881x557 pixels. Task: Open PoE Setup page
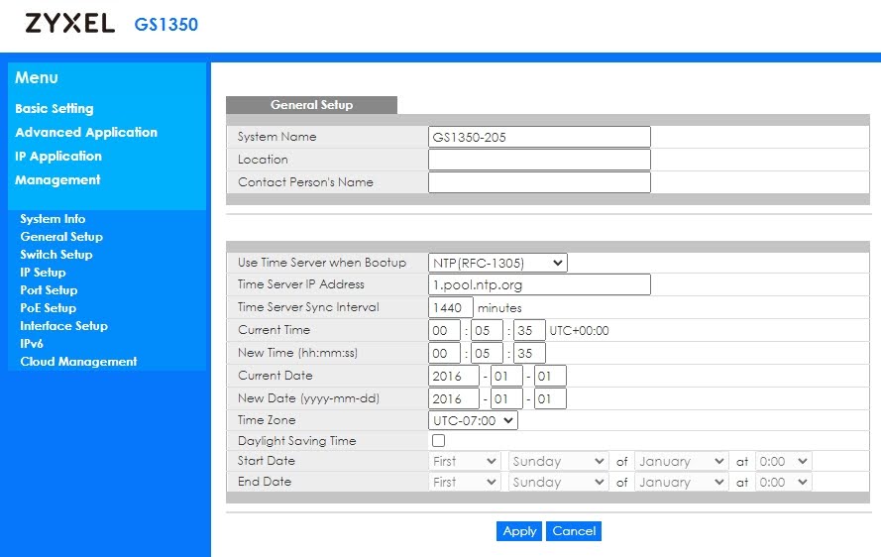[49, 308]
